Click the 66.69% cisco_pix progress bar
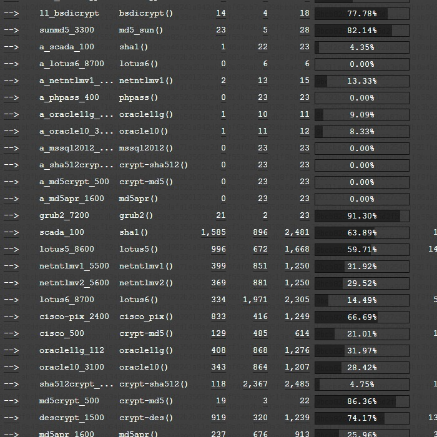 (361, 317)
